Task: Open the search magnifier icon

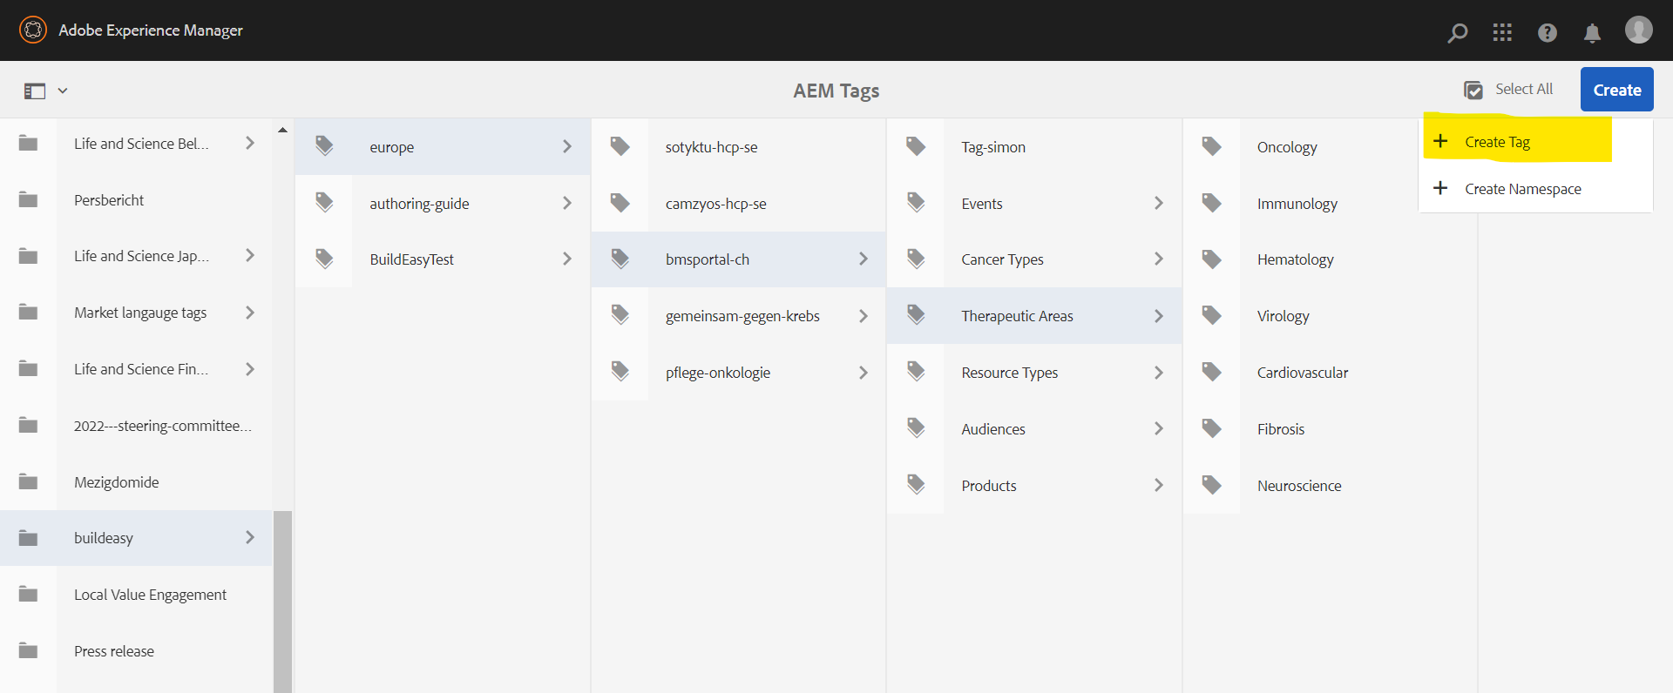Action: click(1457, 32)
